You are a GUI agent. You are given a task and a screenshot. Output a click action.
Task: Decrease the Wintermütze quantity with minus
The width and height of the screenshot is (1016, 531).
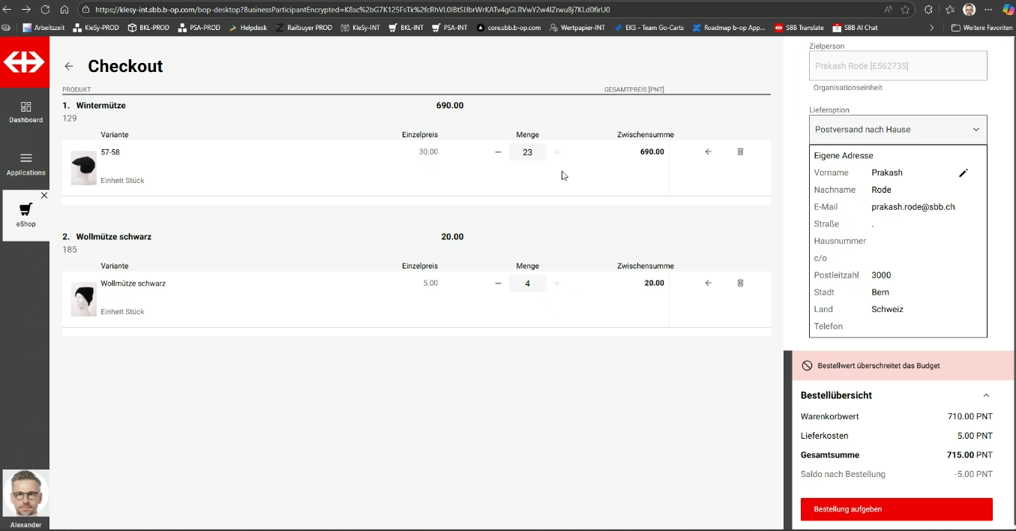(x=498, y=152)
